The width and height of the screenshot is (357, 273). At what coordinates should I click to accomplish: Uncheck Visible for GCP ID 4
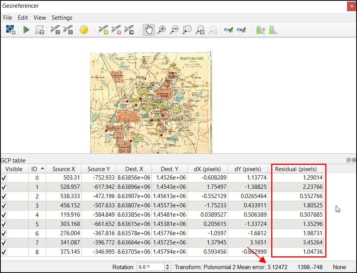coord(4,215)
